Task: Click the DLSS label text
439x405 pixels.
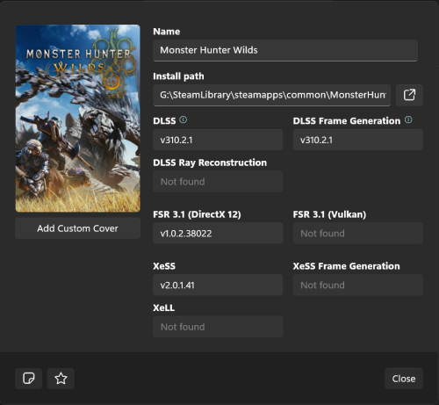Action: click(164, 121)
